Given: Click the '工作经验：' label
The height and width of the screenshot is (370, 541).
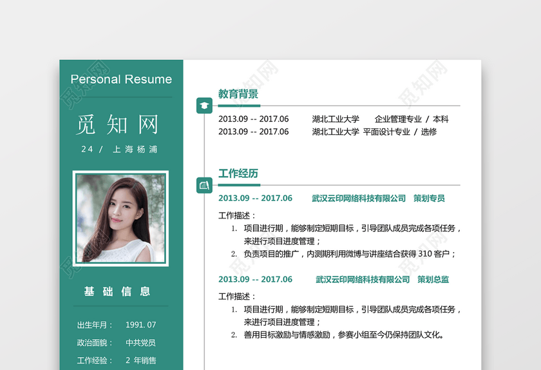Looking at the screenshot, I should [x=95, y=360].
